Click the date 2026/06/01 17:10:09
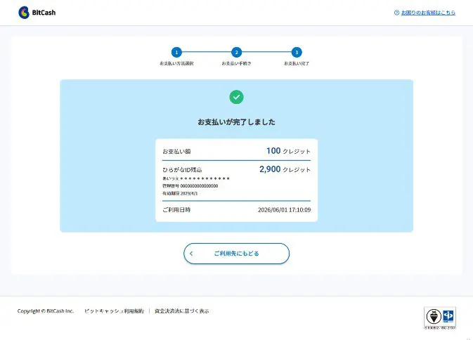473x340 pixels. click(x=284, y=210)
